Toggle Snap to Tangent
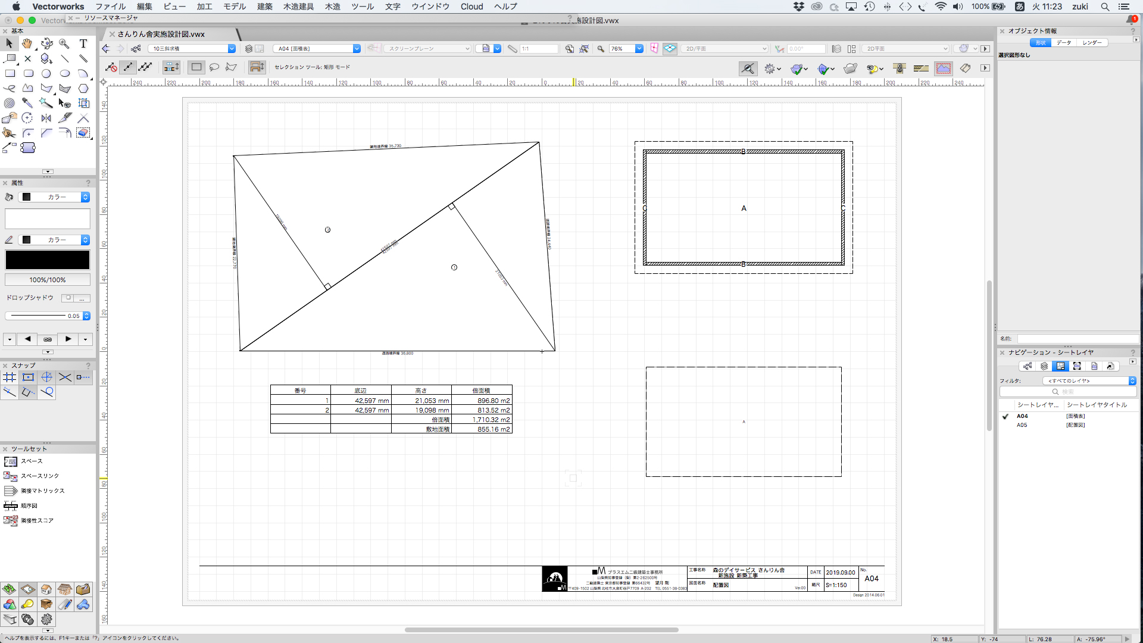The width and height of the screenshot is (1143, 643). [46, 392]
